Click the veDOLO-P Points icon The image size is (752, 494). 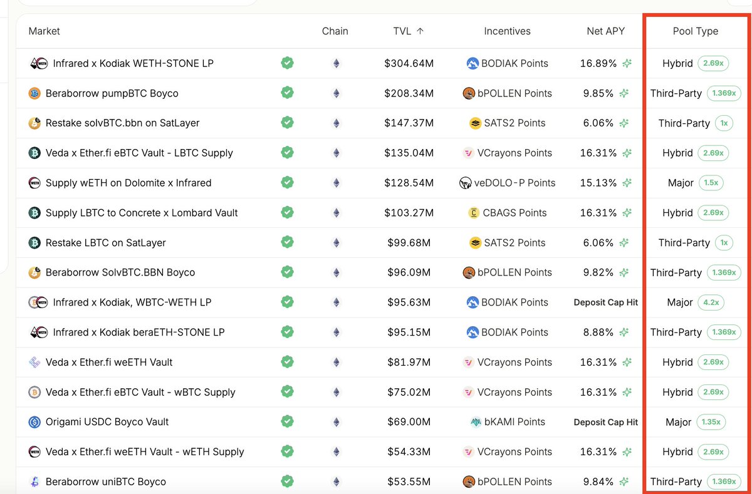465,183
